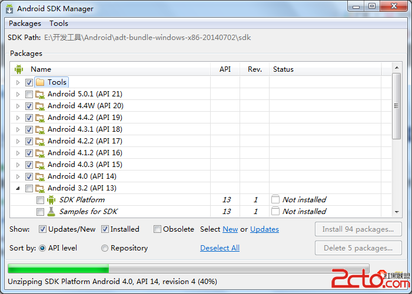Click the Tools folder icon

click(40, 82)
